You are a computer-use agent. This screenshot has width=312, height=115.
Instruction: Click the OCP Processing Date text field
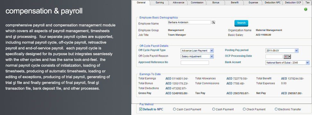(x=274, y=57)
